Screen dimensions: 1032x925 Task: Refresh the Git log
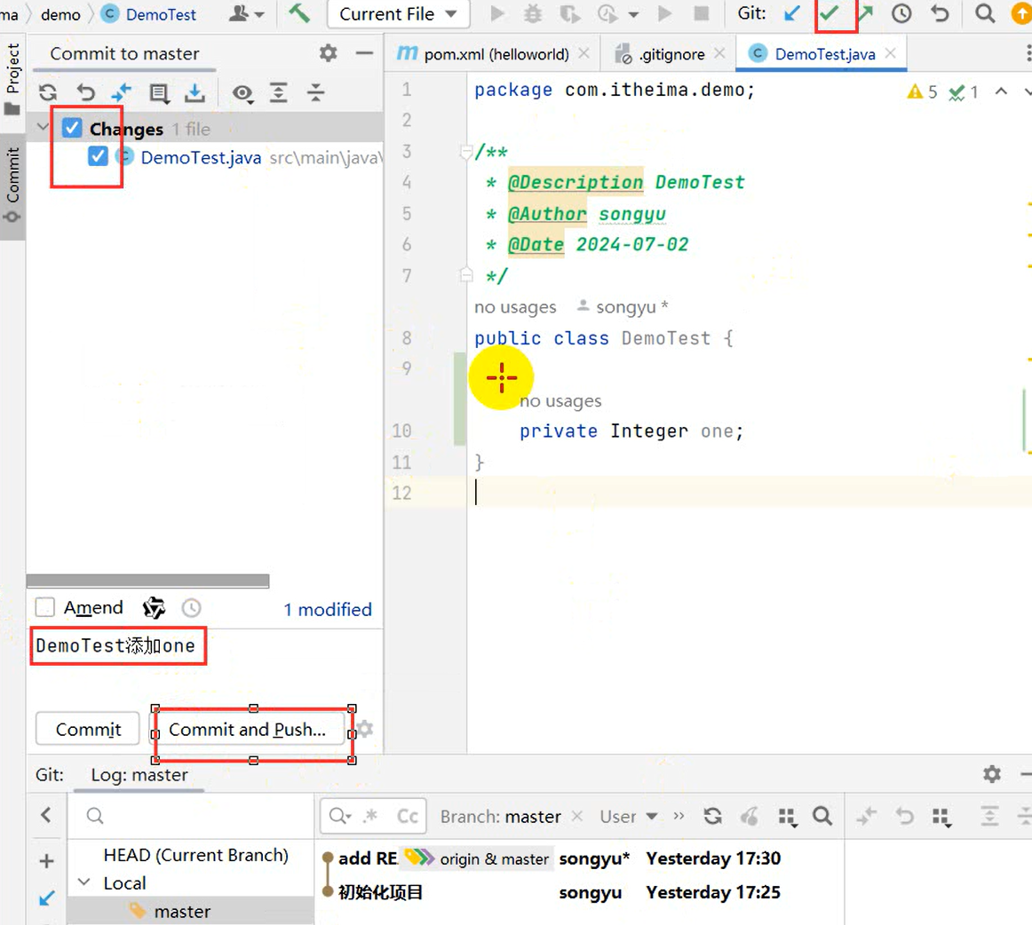(713, 817)
